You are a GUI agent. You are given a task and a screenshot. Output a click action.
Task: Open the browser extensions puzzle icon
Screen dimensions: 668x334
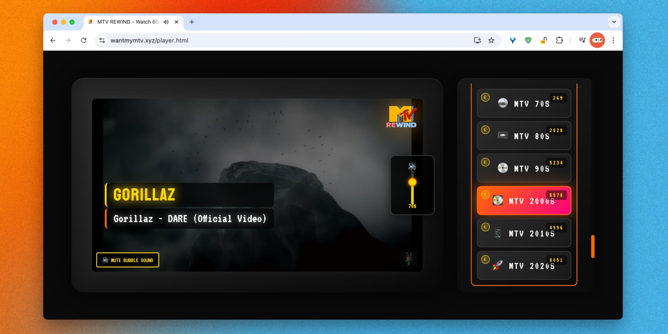tap(559, 40)
